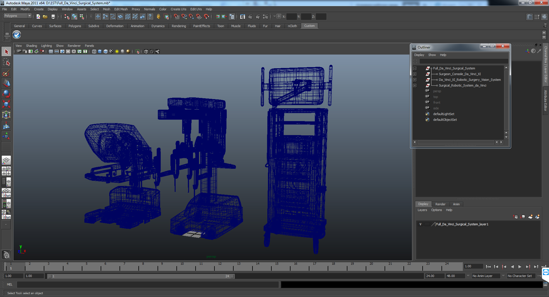Expand the toolbox bottom layout arrow
Viewport: 549px width, 297px height.
pos(6,225)
